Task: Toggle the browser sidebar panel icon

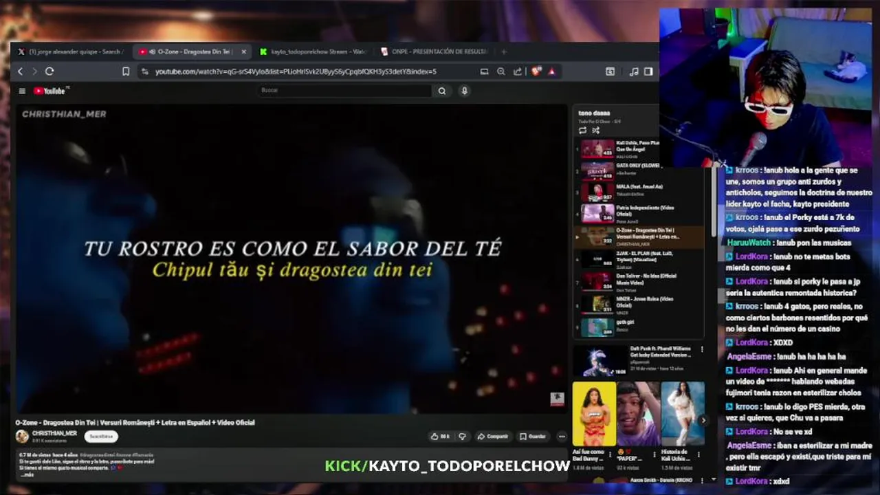Action: (648, 71)
